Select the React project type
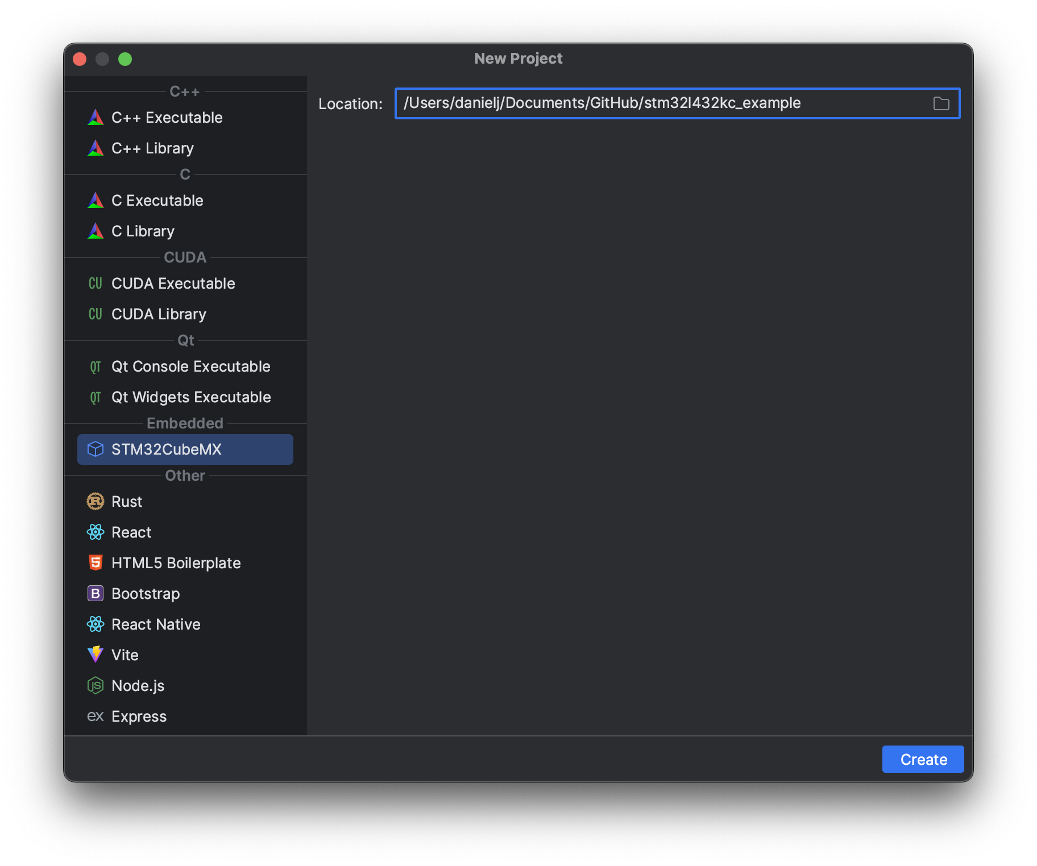 tap(131, 532)
